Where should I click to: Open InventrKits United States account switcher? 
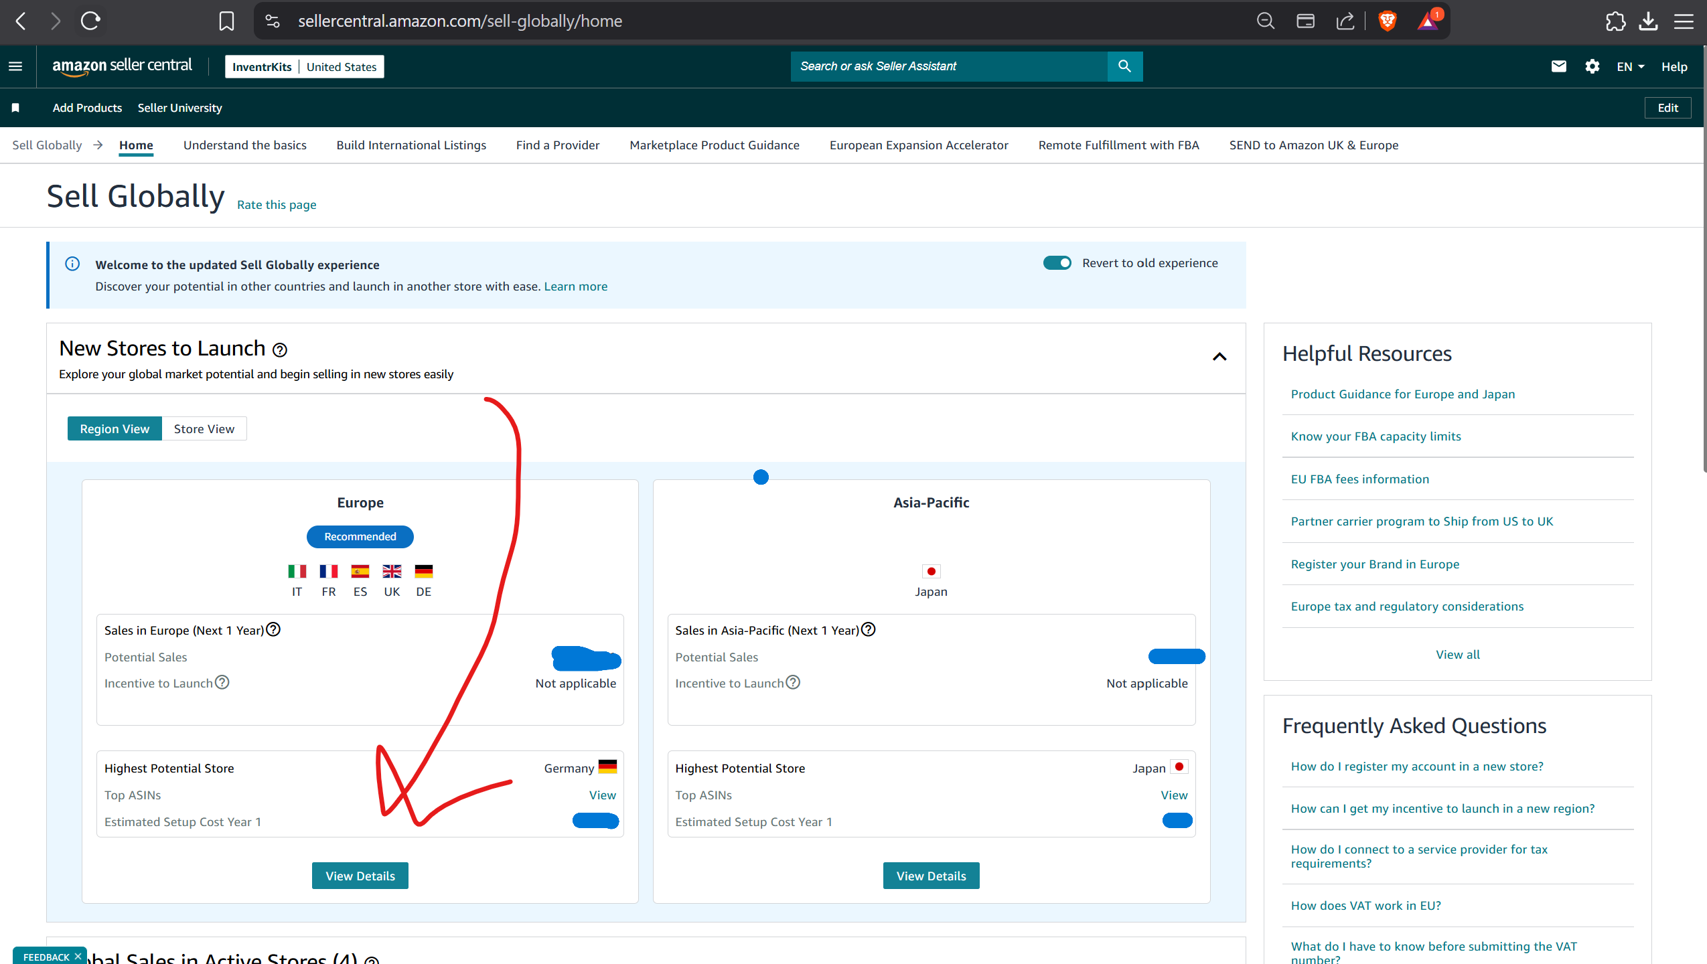click(305, 66)
